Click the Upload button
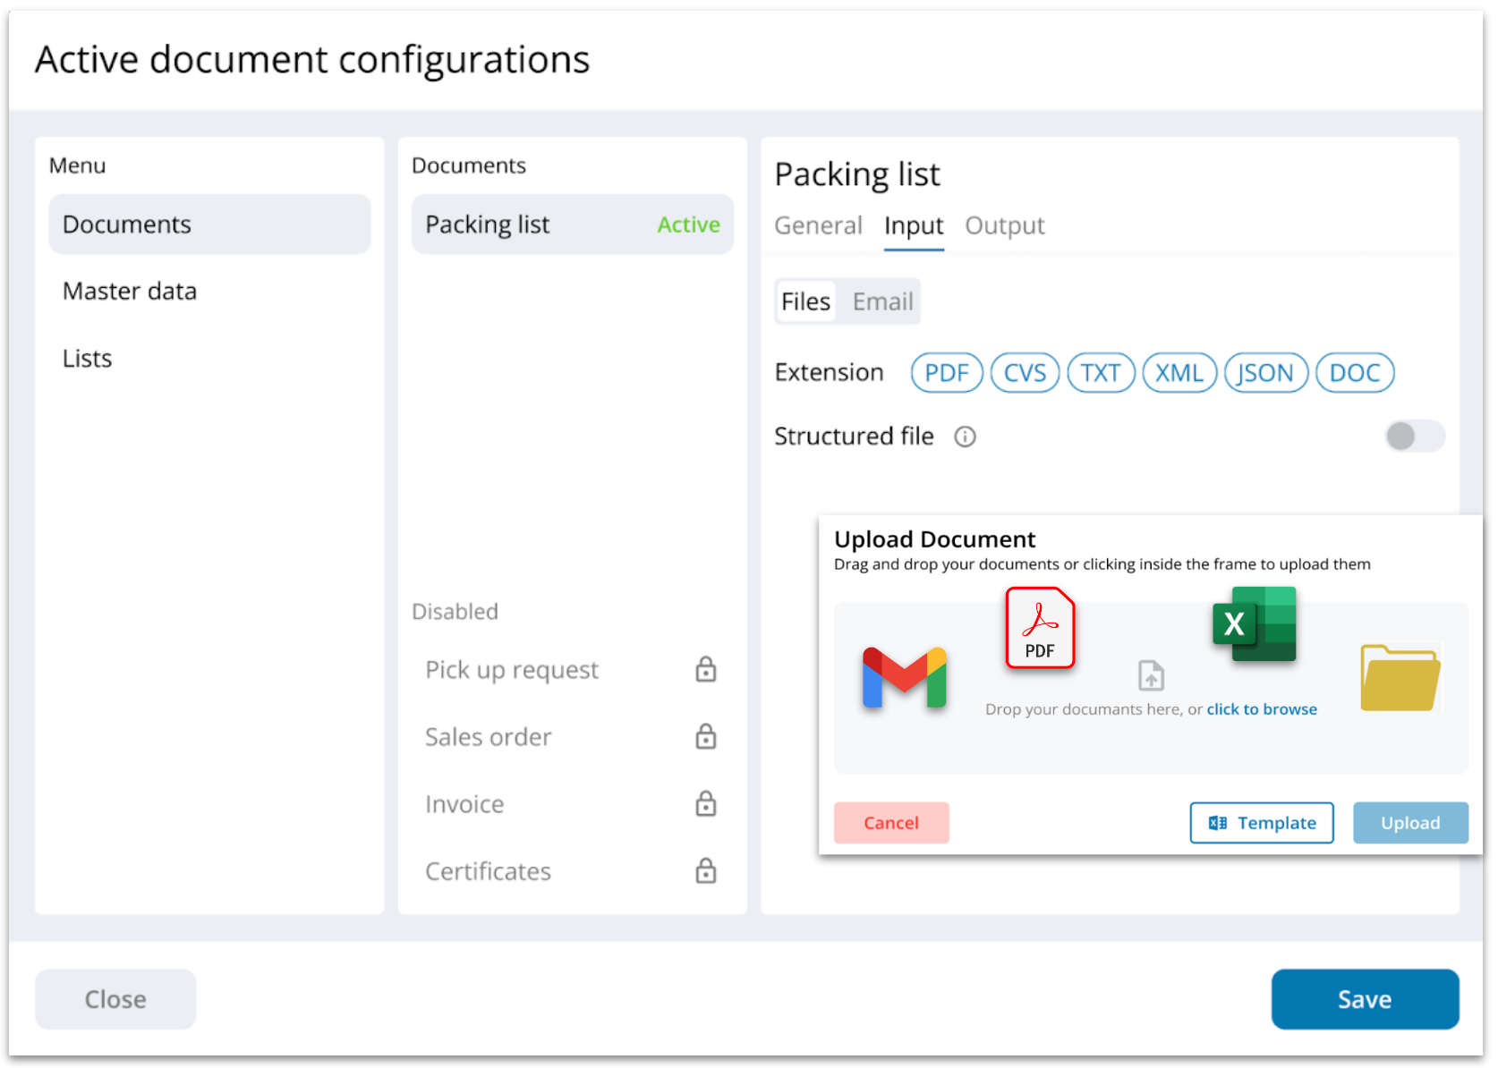The image size is (1498, 1068). (x=1410, y=823)
